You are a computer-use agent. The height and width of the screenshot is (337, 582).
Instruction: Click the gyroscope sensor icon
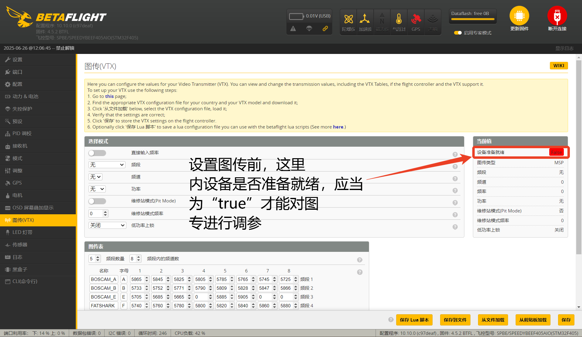coord(348,19)
